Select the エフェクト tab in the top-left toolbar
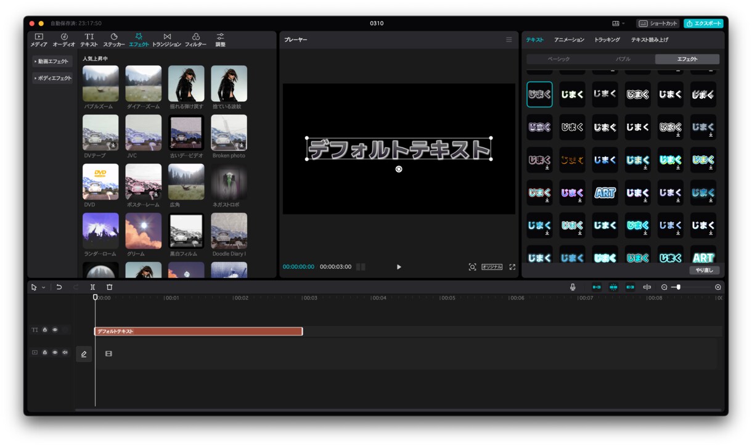This screenshot has width=752, height=447. 139,40
